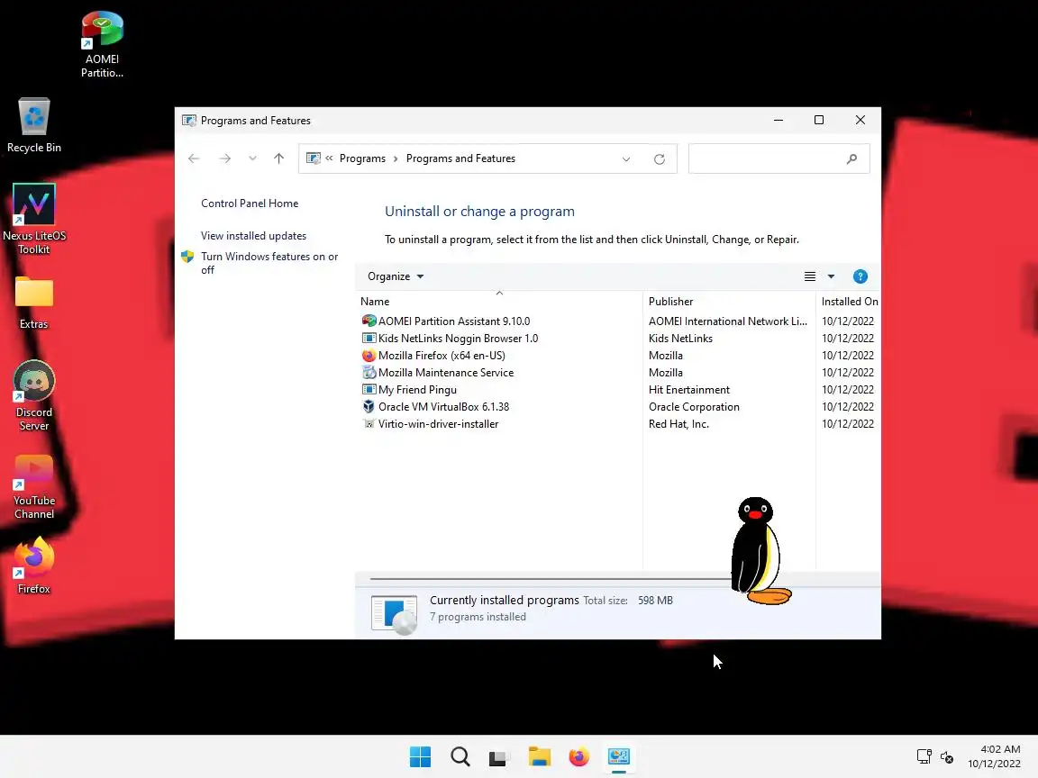Viewport: 1038px width, 778px height.
Task: Open the Windows Start menu
Action: click(x=421, y=756)
